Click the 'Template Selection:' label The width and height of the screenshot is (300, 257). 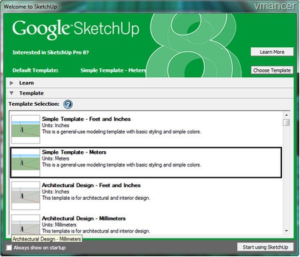click(x=34, y=104)
